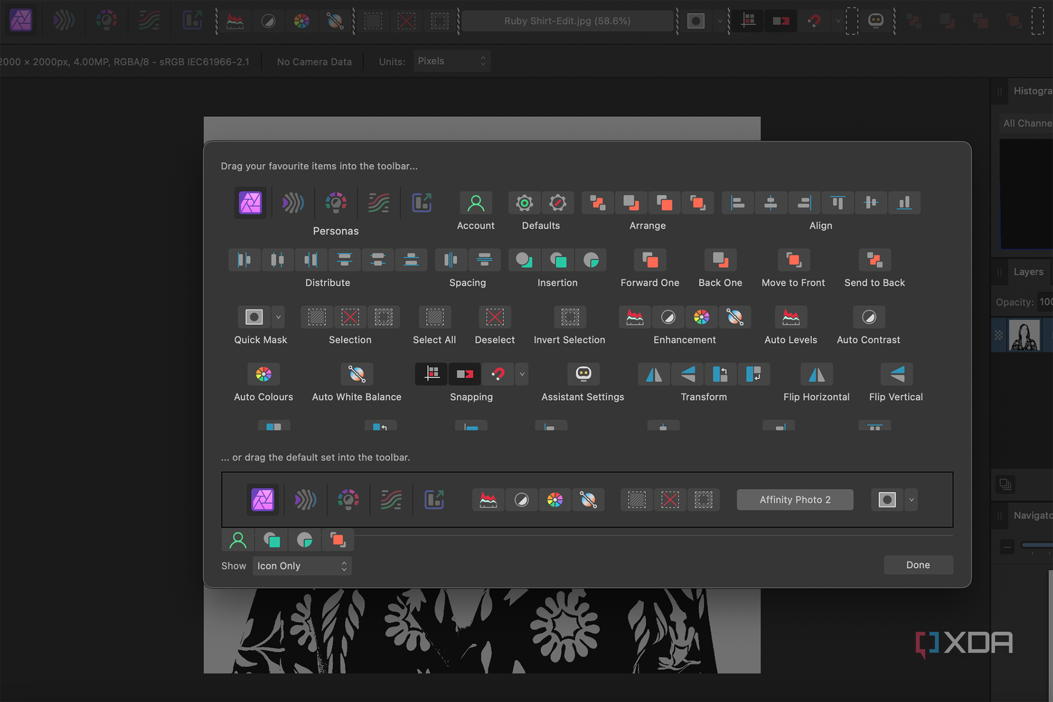Toggle Quick Mask in the main toolbar

point(696,21)
